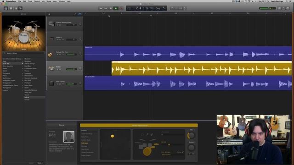
Task: Select the amp icon of the fifth track
Action: coord(51,83)
